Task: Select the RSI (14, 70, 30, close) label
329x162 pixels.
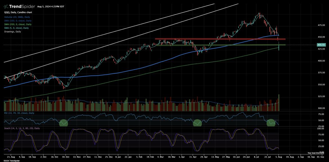Action: (x=18, y=113)
